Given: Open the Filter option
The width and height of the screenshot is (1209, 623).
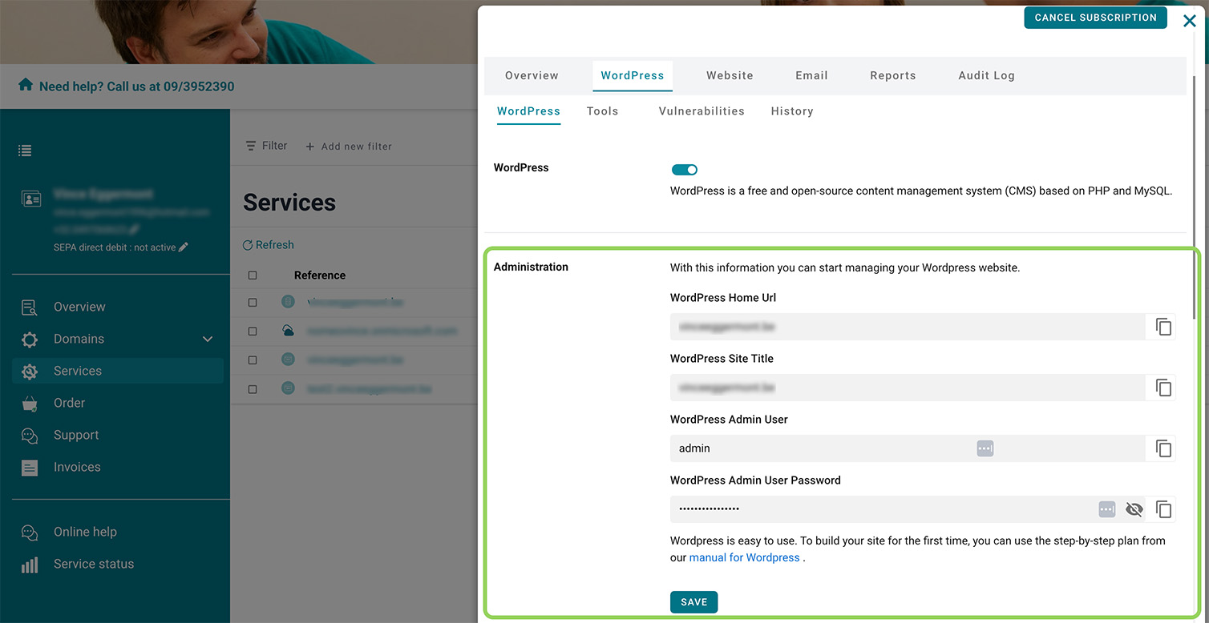Looking at the screenshot, I should coord(266,146).
